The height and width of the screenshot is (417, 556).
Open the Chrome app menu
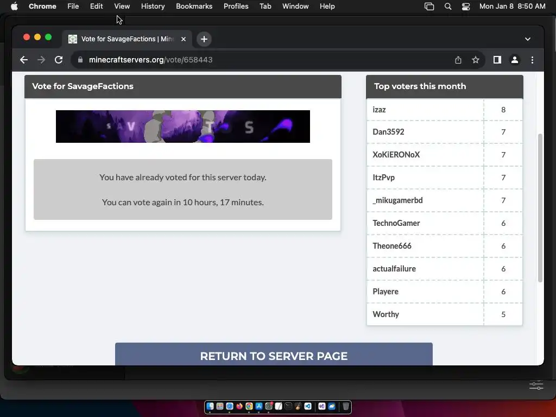pyautogui.click(x=42, y=6)
